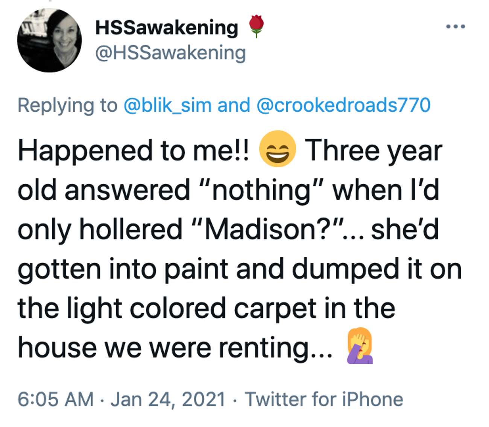Viewport: 489px width, 427px height.
Task: Click the word "and" between the mentions
Action: 234,105
